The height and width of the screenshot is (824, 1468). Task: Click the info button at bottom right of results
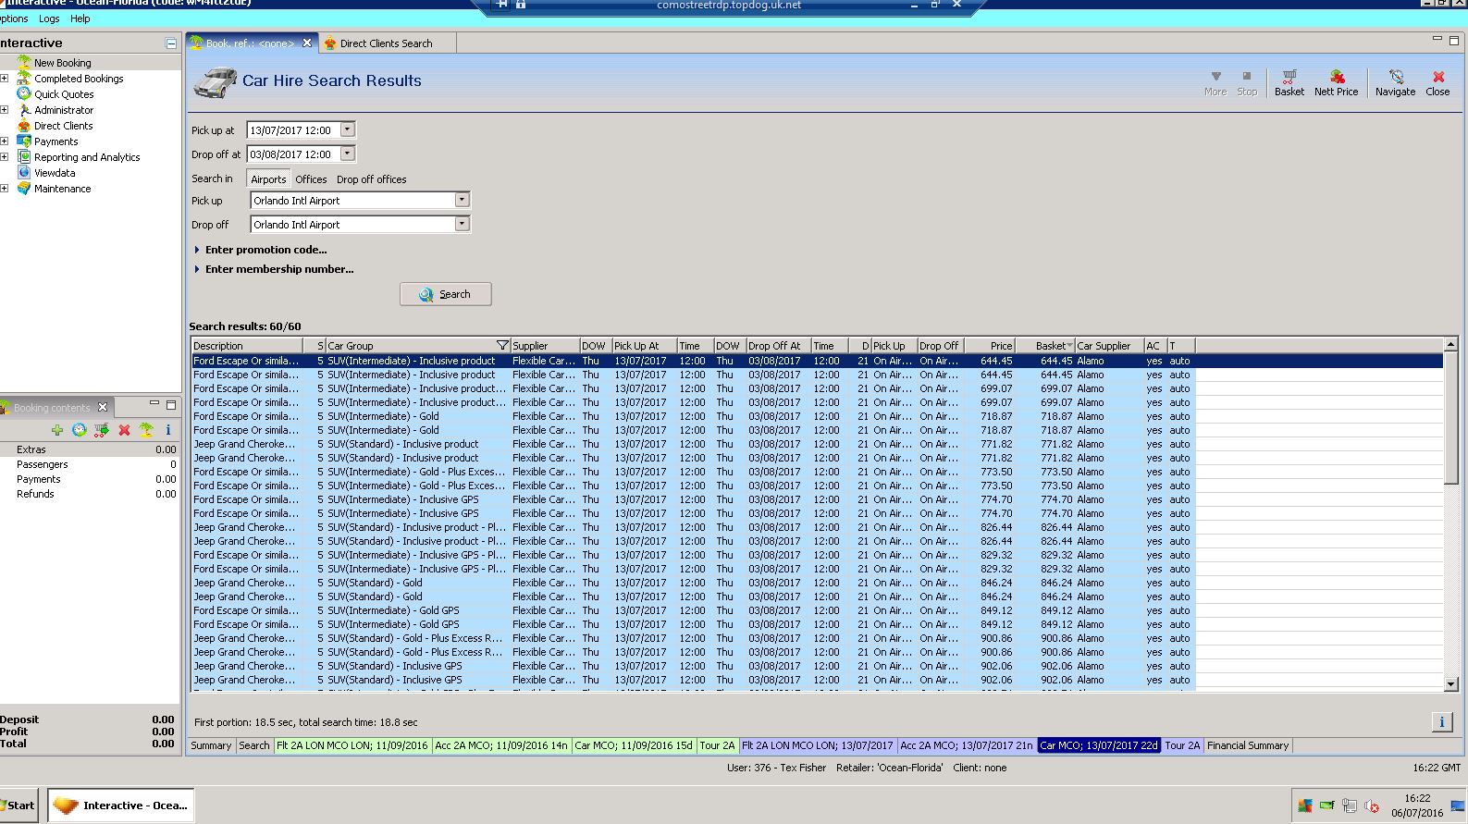click(1441, 722)
